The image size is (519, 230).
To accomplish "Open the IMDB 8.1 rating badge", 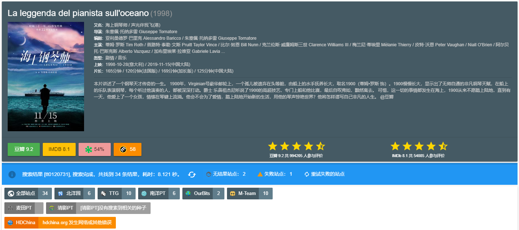I will pyautogui.click(x=59, y=149).
